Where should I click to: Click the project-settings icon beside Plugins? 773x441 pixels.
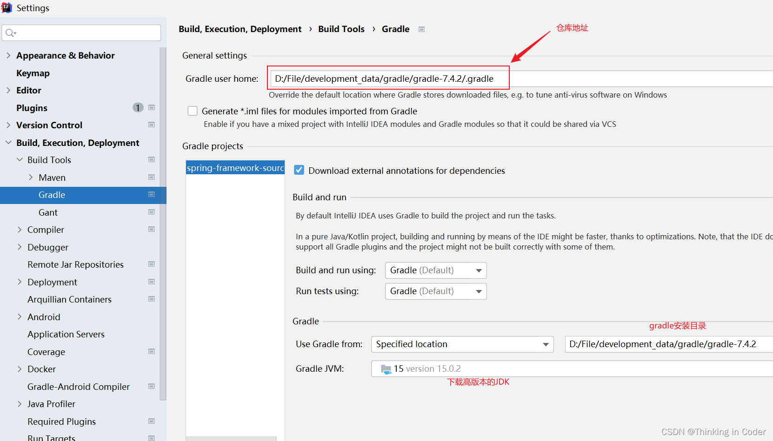[x=151, y=107]
